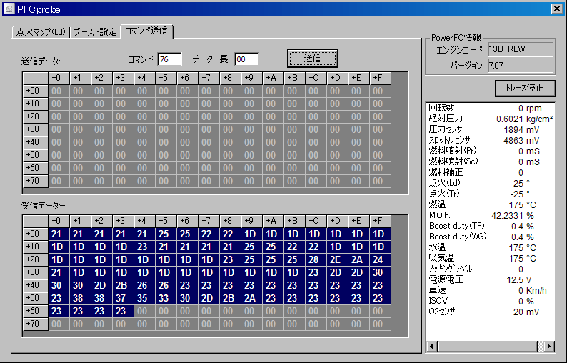Select the +00 row header in 送信データー grid
567x363 pixels.
tap(34, 91)
